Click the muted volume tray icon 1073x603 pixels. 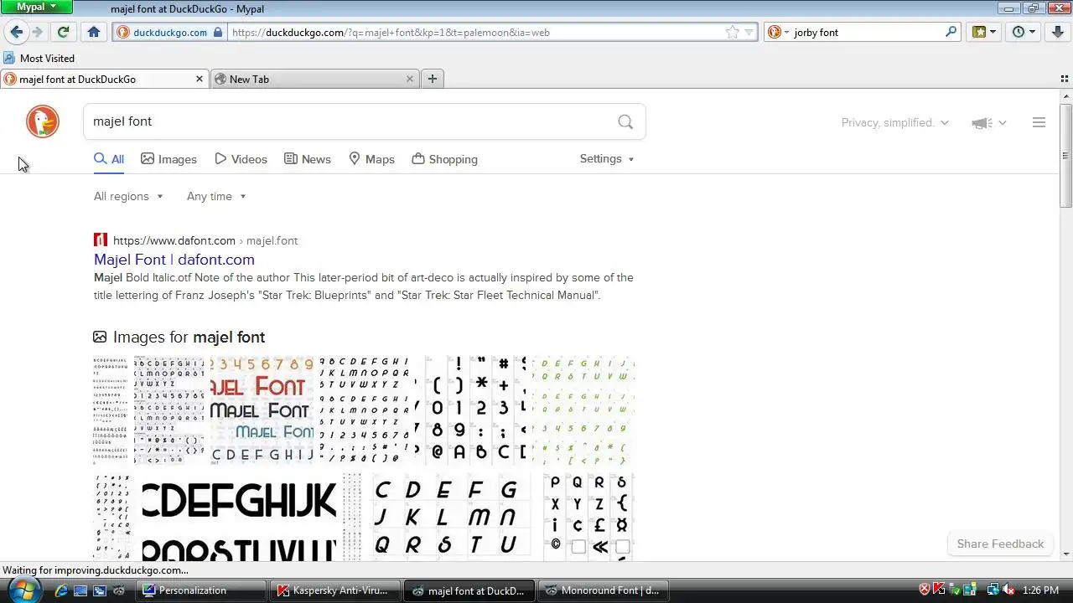pyautogui.click(x=1008, y=590)
